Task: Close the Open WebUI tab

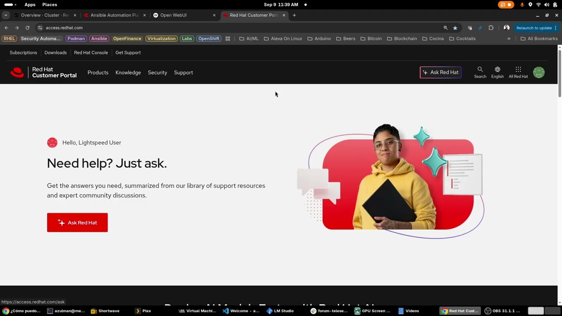Action: coord(214,15)
